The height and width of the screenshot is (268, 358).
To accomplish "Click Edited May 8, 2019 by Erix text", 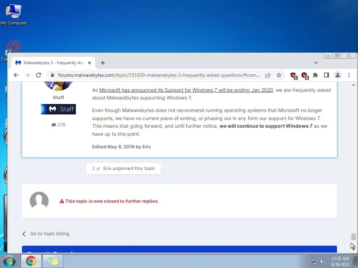I will tap(121, 147).
